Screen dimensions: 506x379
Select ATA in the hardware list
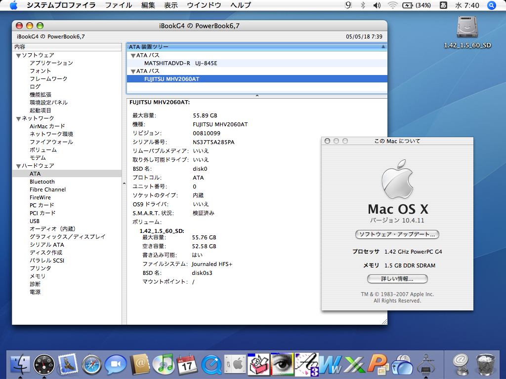pos(67,174)
